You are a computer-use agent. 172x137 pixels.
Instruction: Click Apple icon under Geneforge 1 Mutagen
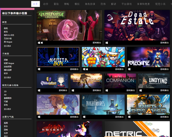point(42,43)
